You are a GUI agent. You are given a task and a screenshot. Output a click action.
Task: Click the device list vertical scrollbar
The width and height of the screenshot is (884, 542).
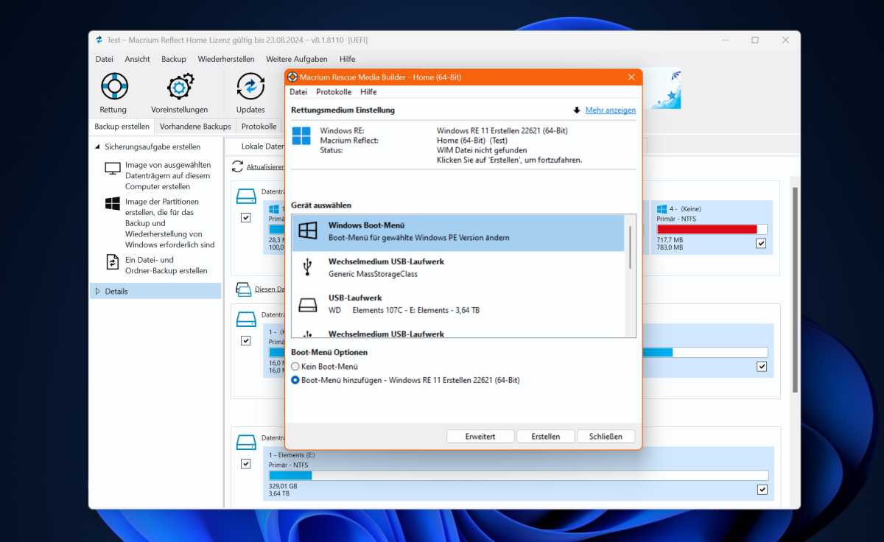[630, 247]
